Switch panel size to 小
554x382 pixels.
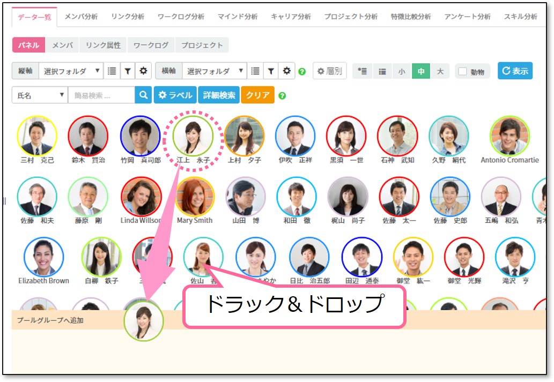[402, 71]
